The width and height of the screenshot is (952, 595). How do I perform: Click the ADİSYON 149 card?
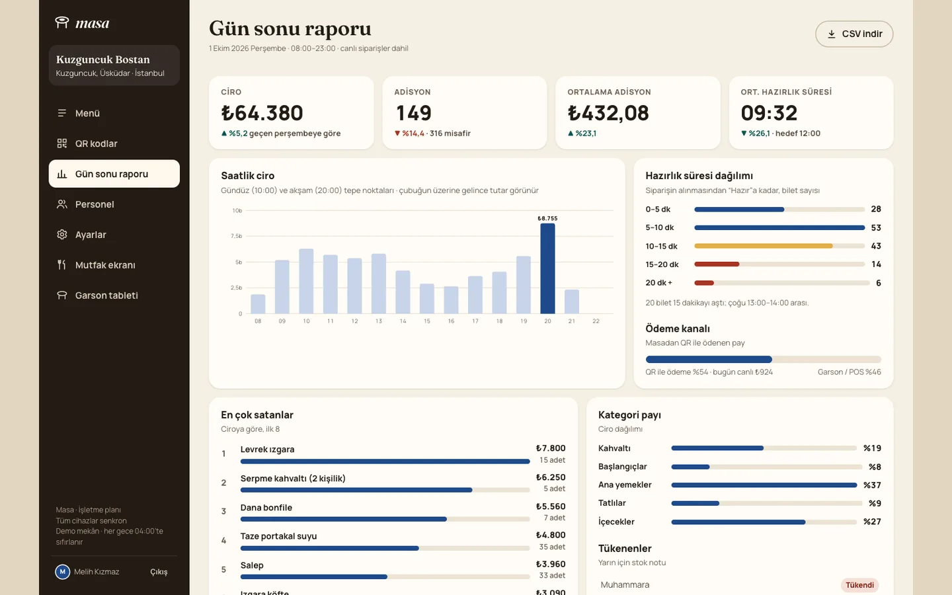(465, 112)
